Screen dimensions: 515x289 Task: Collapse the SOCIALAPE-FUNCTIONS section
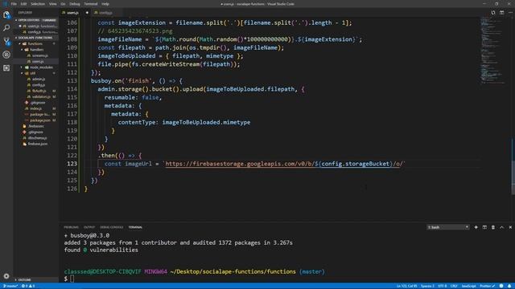35,38
